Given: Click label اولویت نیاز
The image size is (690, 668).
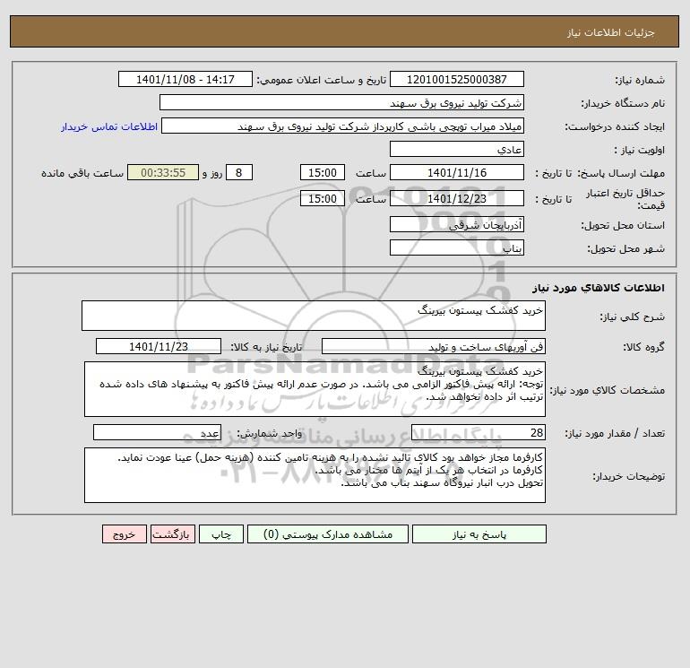Looking at the screenshot, I should click(x=640, y=150).
